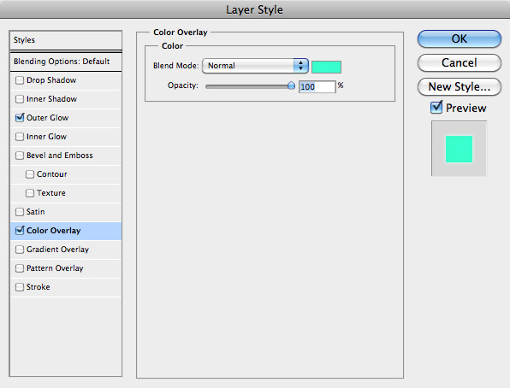510x388 pixels.
Task: Open Blending Options: Default section
Action: coord(66,62)
